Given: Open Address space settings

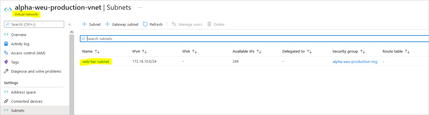Looking at the screenshot, I should [23, 92].
